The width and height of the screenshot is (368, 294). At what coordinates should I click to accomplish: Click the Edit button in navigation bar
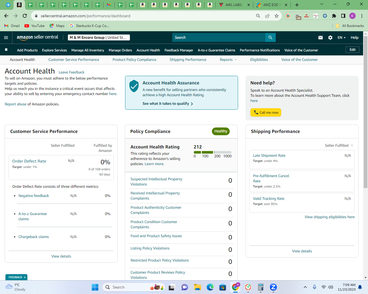352,50
